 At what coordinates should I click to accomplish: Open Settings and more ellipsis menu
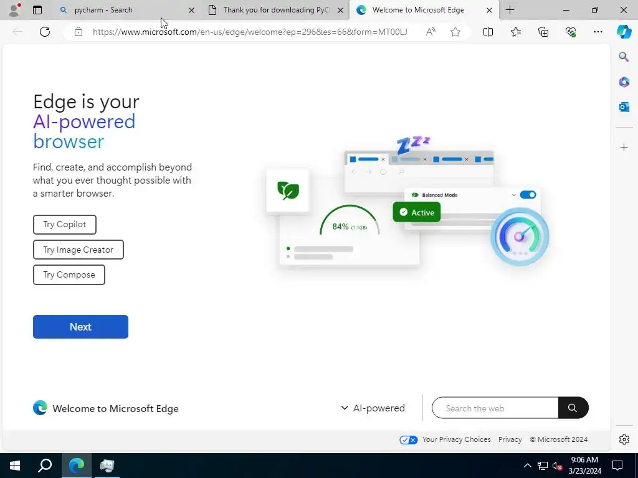pos(598,32)
